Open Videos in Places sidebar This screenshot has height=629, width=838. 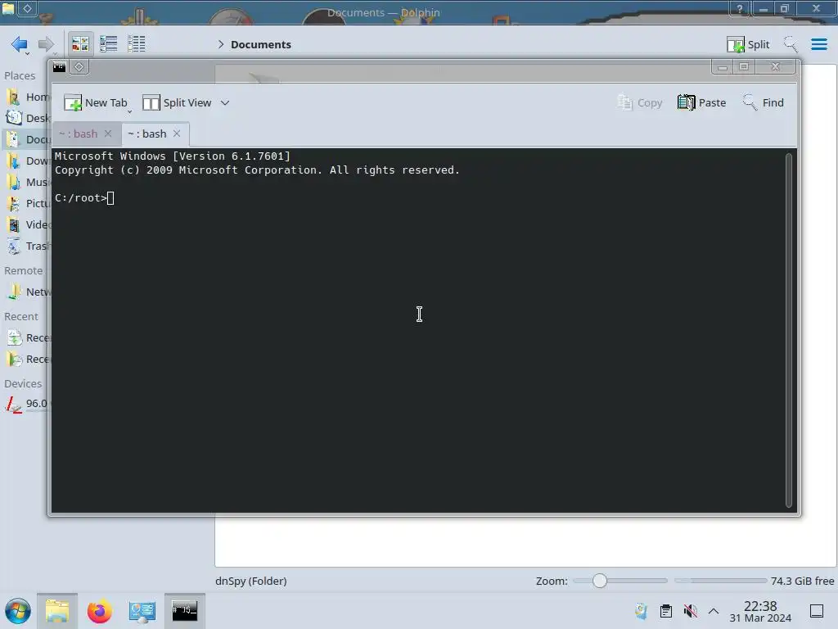click(29, 224)
